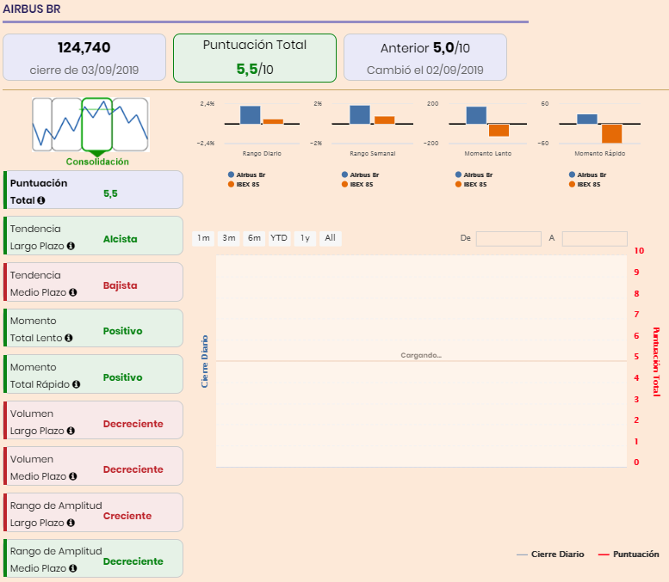
Task: Click green Decreciente for Rango Amplitud Medio Plazo
Action: 133,561
